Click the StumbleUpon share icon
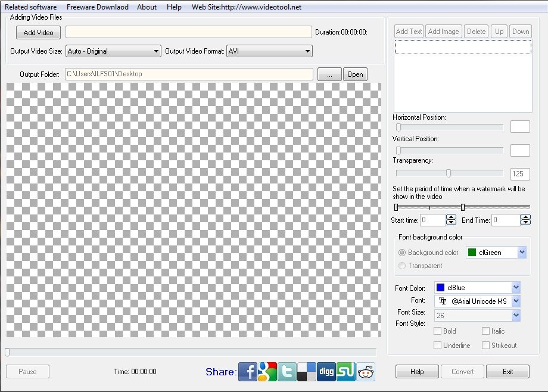548x392 pixels. click(x=346, y=372)
